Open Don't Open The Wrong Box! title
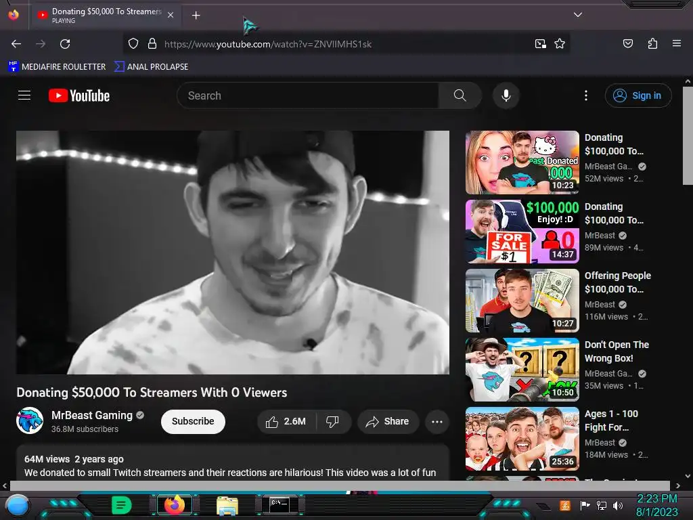693x520 pixels. click(617, 351)
